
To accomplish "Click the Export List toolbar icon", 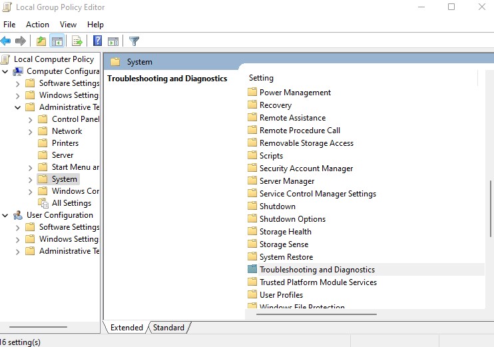I will (77, 41).
